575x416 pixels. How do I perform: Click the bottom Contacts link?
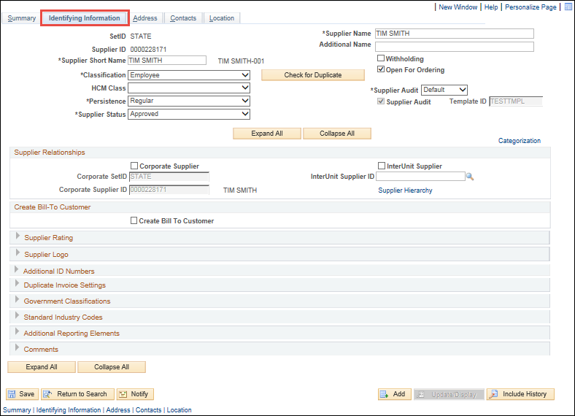[149, 410]
